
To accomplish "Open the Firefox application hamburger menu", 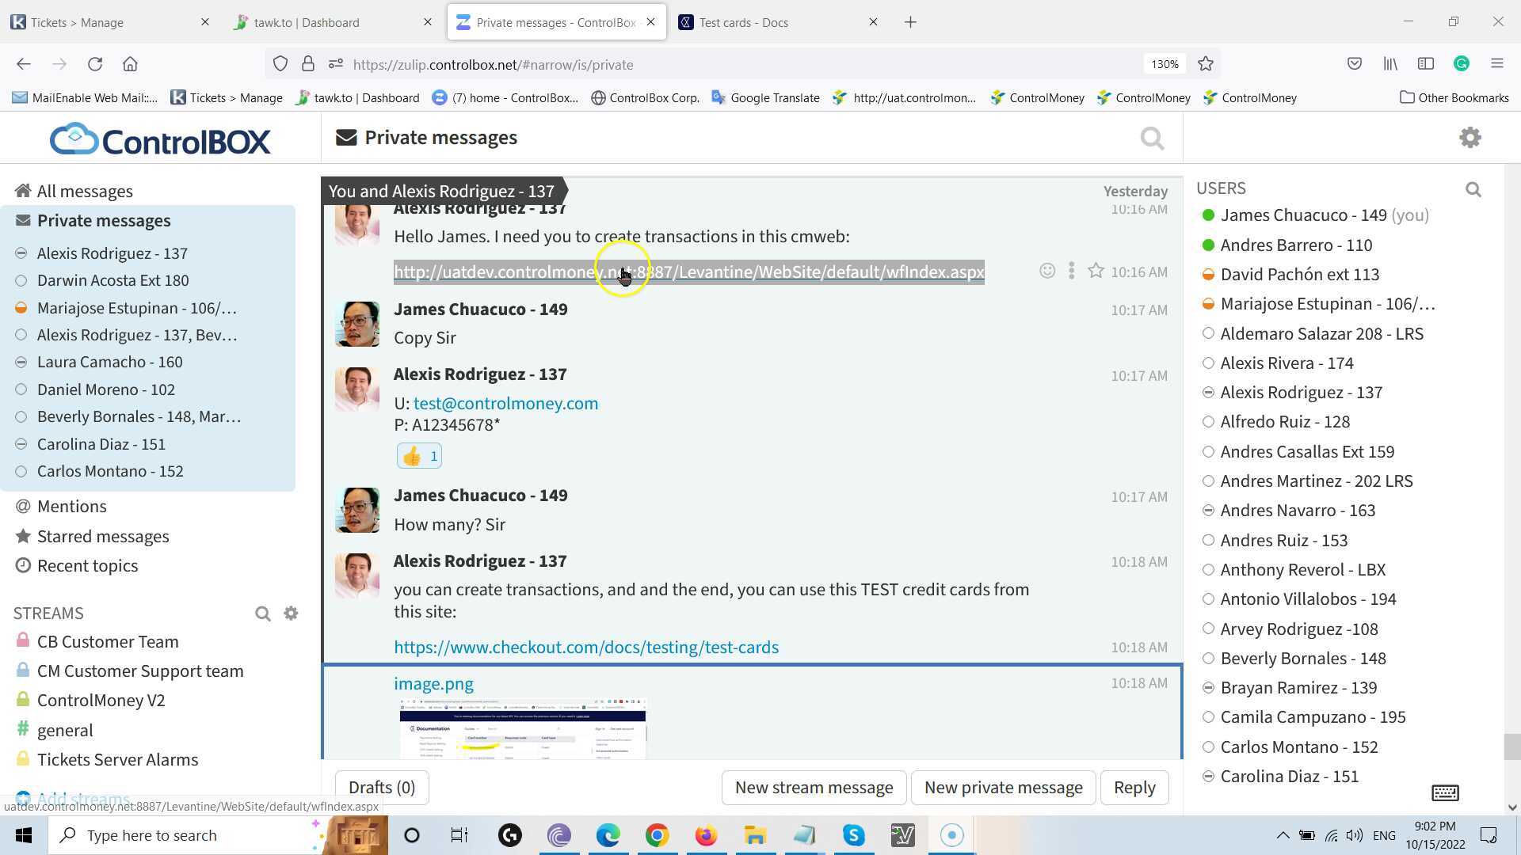I will coord(1496,64).
